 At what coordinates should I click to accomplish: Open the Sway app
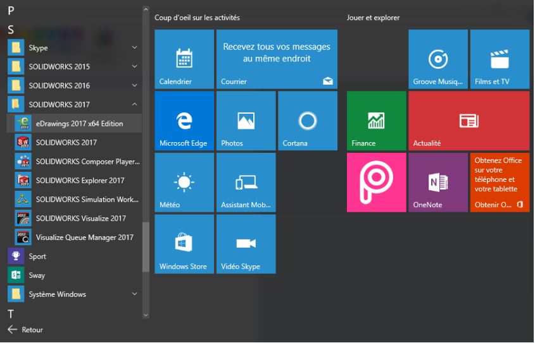point(74,275)
